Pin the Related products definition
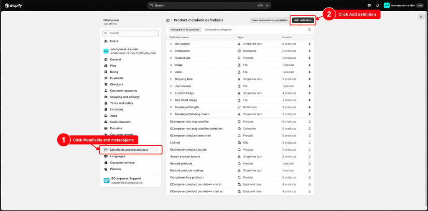The width and height of the screenshot is (428, 211). pyautogui.click(x=310, y=164)
